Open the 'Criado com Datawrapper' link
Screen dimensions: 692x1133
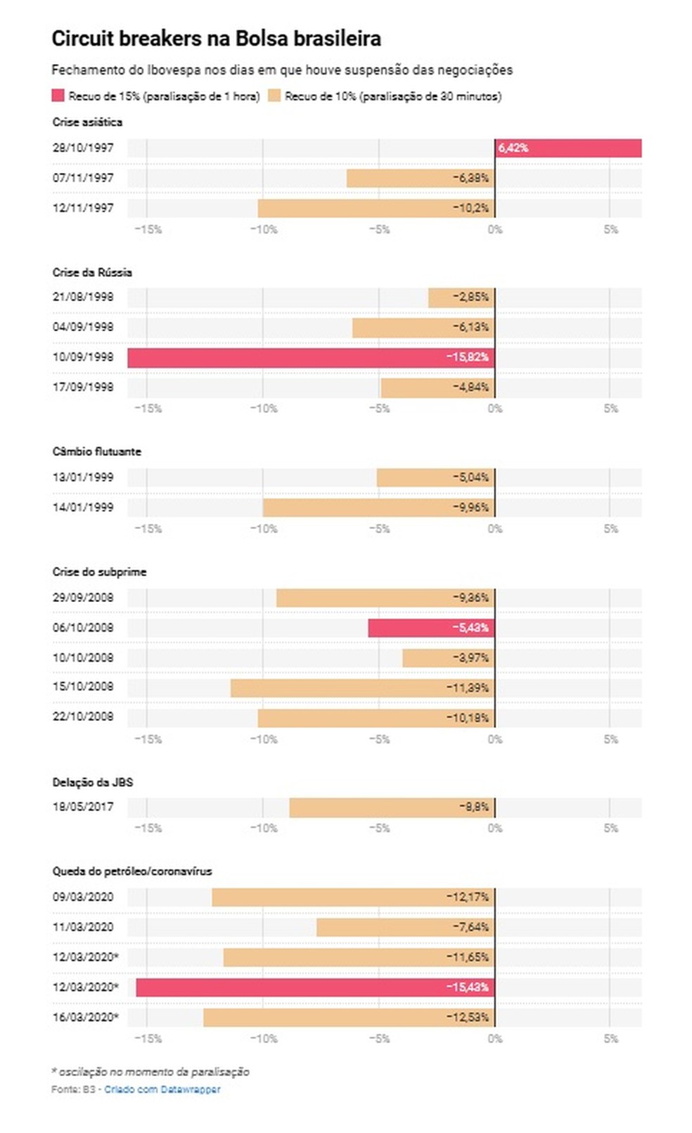(162, 1089)
